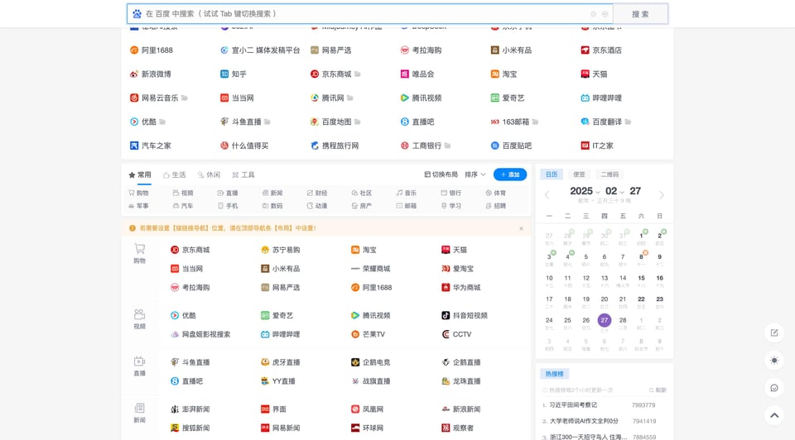Select February 27 highlighted in the calendar

pyautogui.click(x=604, y=321)
